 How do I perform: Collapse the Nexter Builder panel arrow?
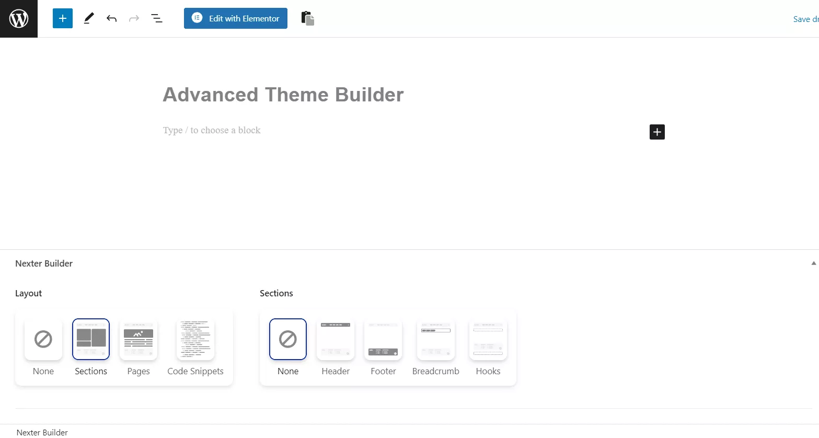pyautogui.click(x=813, y=263)
